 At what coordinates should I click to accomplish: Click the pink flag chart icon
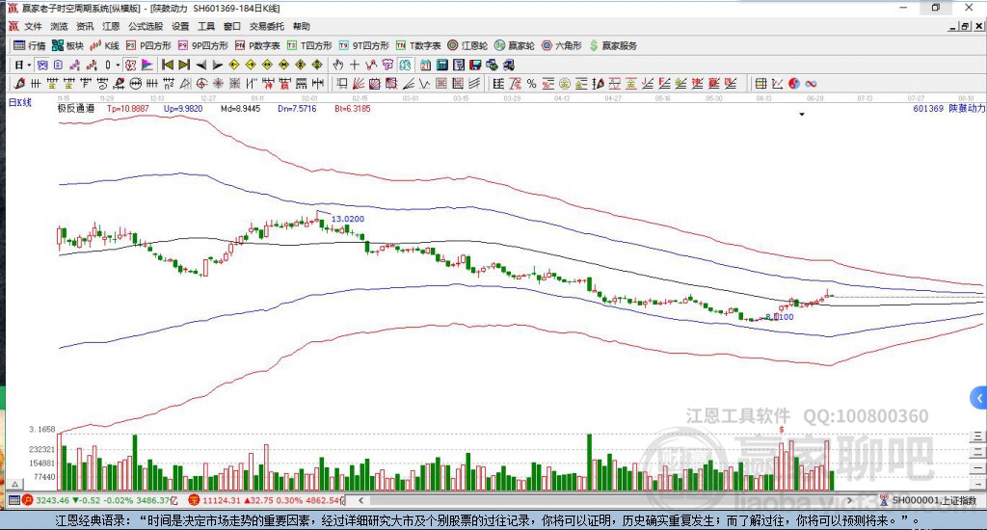pyautogui.click(x=147, y=65)
